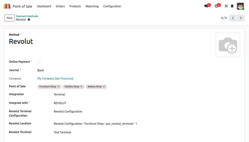The width and height of the screenshot is (249, 142).
Task: Open the user avatar menu
Action: (x=240, y=6)
